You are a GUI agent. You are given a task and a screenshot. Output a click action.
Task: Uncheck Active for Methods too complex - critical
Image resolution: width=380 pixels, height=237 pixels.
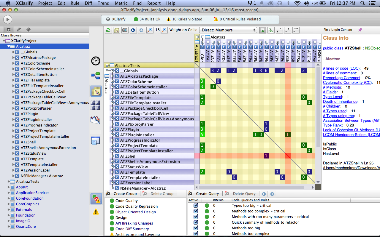[196, 211]
